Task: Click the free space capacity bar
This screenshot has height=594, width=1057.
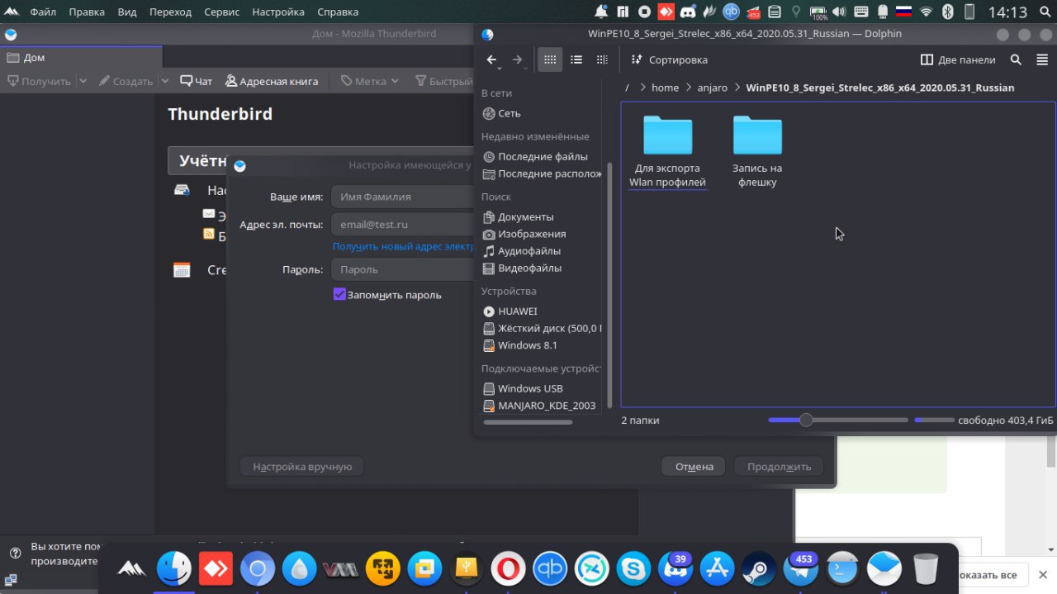Action: point(934,421)
